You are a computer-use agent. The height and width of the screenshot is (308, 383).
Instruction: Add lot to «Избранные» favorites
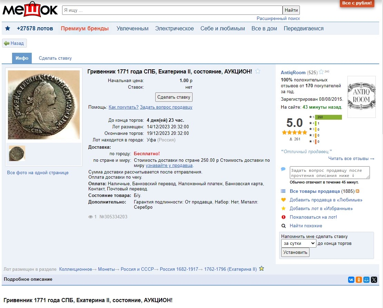pyautogui.click(x=321, y=209)
